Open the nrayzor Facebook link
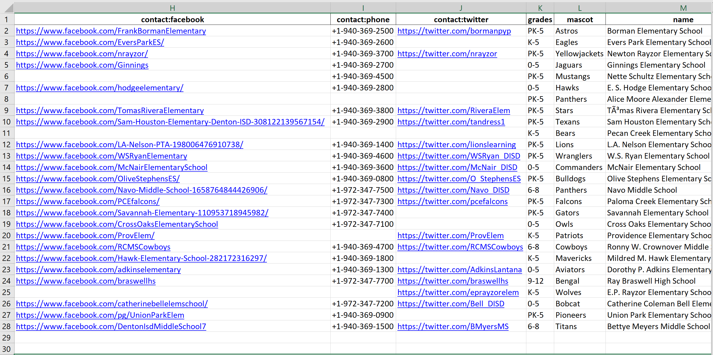The image size is (713, 355). [x=82, y=54]
